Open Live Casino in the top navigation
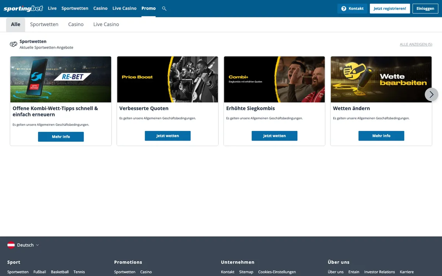The height and width of the screenshot is (276, 442). tap(124, 8)
